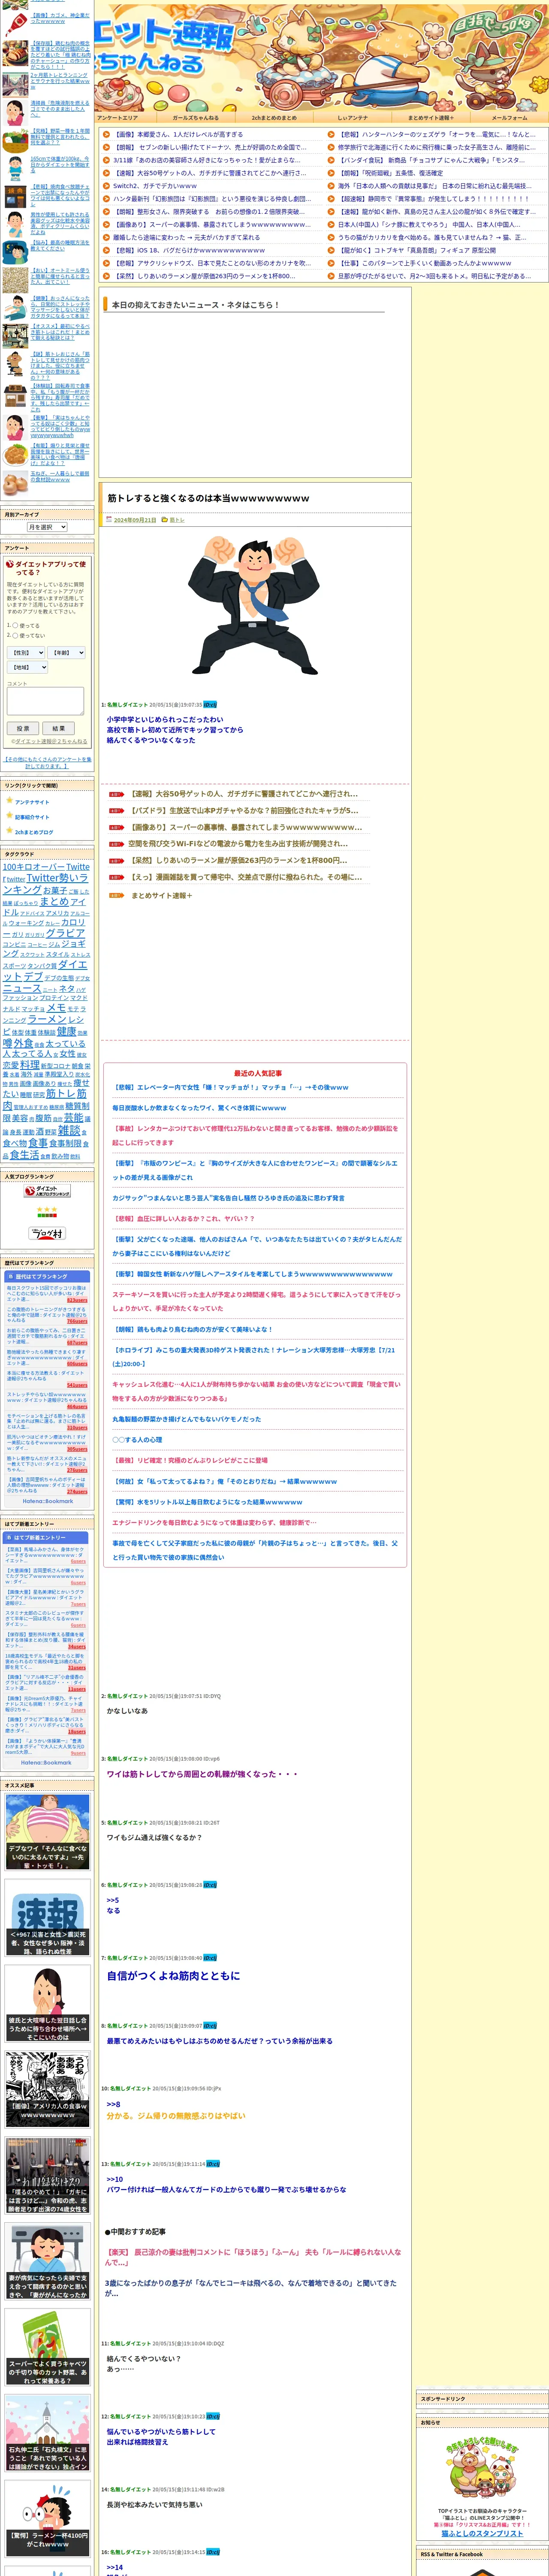The width and height of the screenshot is (549, 2576).
Task: Open the エレベーター内で女性 ranking article
Action: click(231, 1087)
